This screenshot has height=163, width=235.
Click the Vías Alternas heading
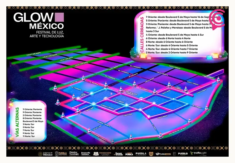click(17, 122)
